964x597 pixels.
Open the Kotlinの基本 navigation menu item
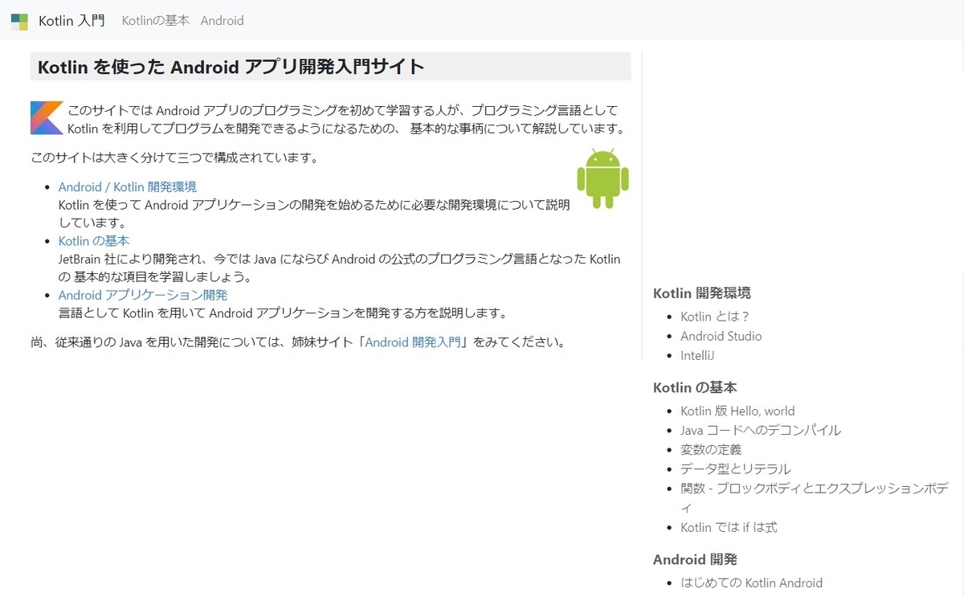pyautogui.click(x=156, y=21)
